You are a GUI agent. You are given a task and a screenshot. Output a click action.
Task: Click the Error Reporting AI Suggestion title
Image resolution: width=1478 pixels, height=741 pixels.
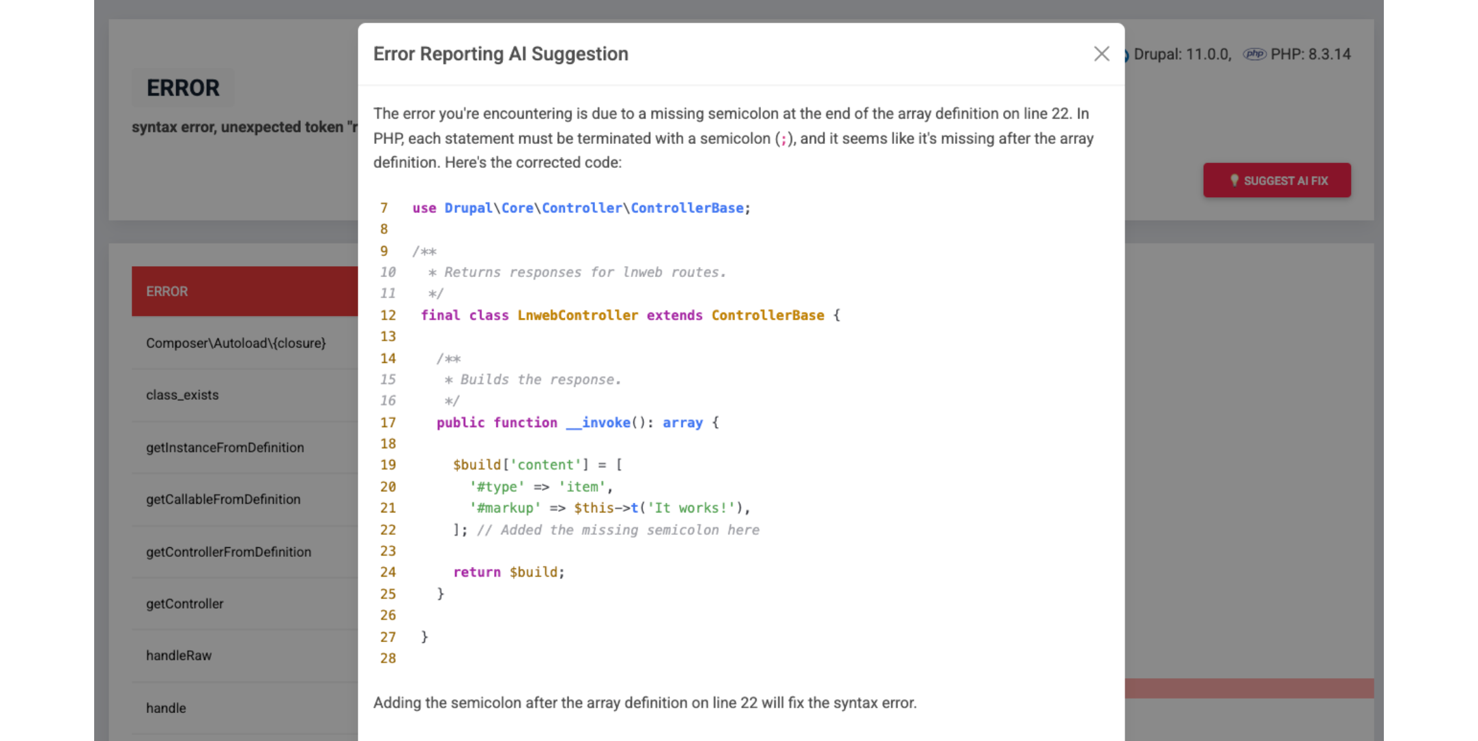point(500,54)
